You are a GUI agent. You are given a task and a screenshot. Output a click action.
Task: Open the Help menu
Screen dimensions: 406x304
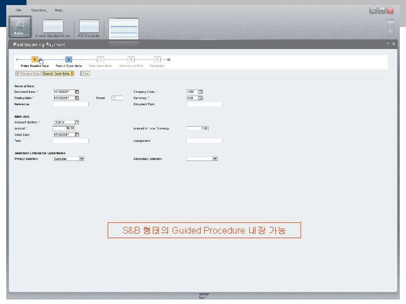coord(59,10)
